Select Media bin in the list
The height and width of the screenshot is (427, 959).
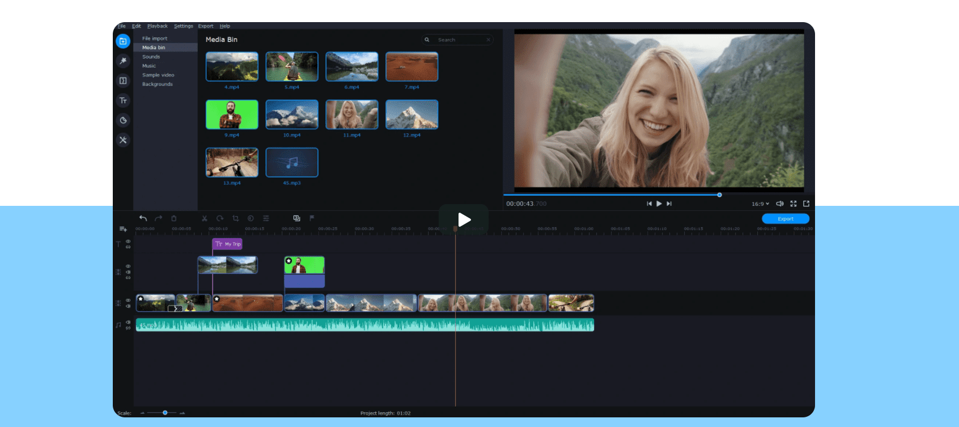(166, 48)
